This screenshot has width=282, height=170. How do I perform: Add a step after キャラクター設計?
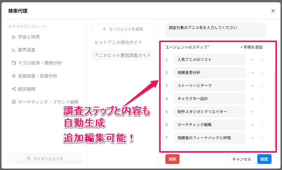click(252, 99)
